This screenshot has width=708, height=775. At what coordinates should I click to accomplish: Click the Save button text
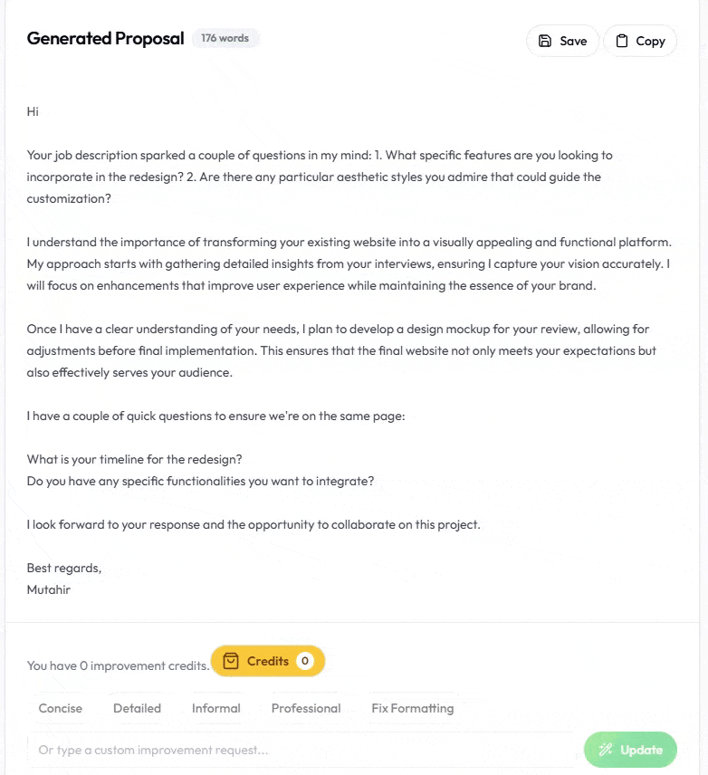(573, 41)
